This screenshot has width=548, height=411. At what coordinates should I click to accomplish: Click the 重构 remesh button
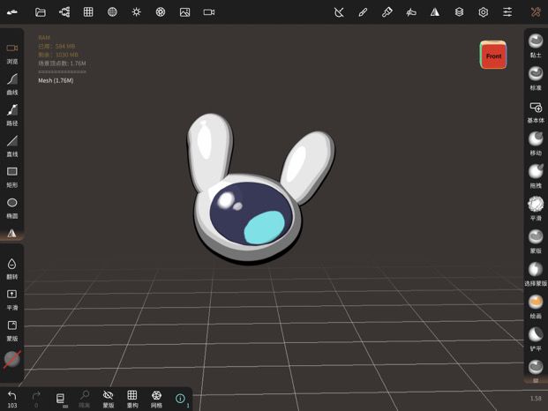[132, 400]
